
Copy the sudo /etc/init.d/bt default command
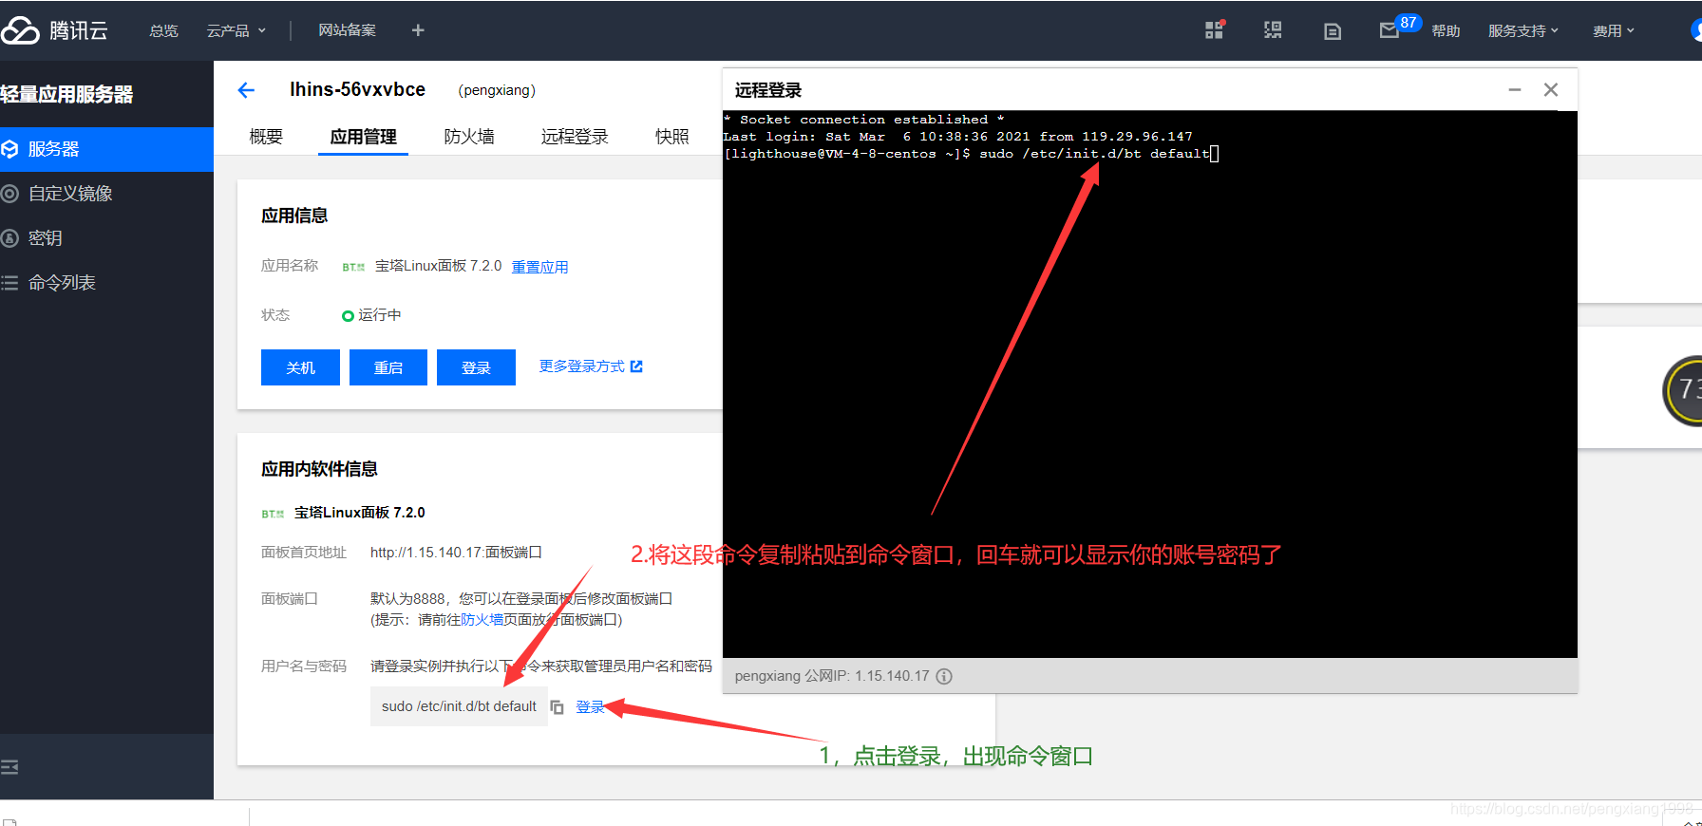pos(558,707)
